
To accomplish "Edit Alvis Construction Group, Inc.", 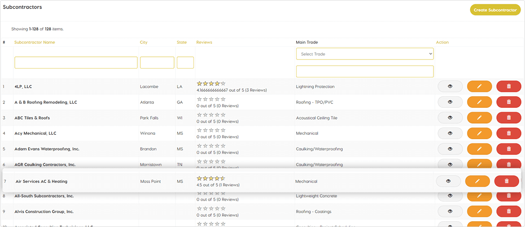I will tap(479, 211).
